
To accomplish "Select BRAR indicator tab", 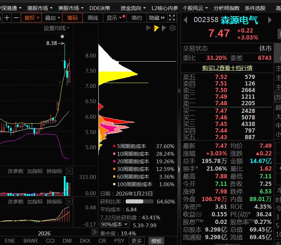I will [x=30, y=241].
